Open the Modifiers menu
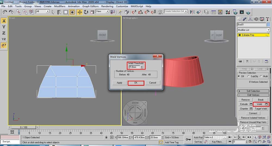The height and width of the screenshot is (146, 272). [x=60, y=6]
